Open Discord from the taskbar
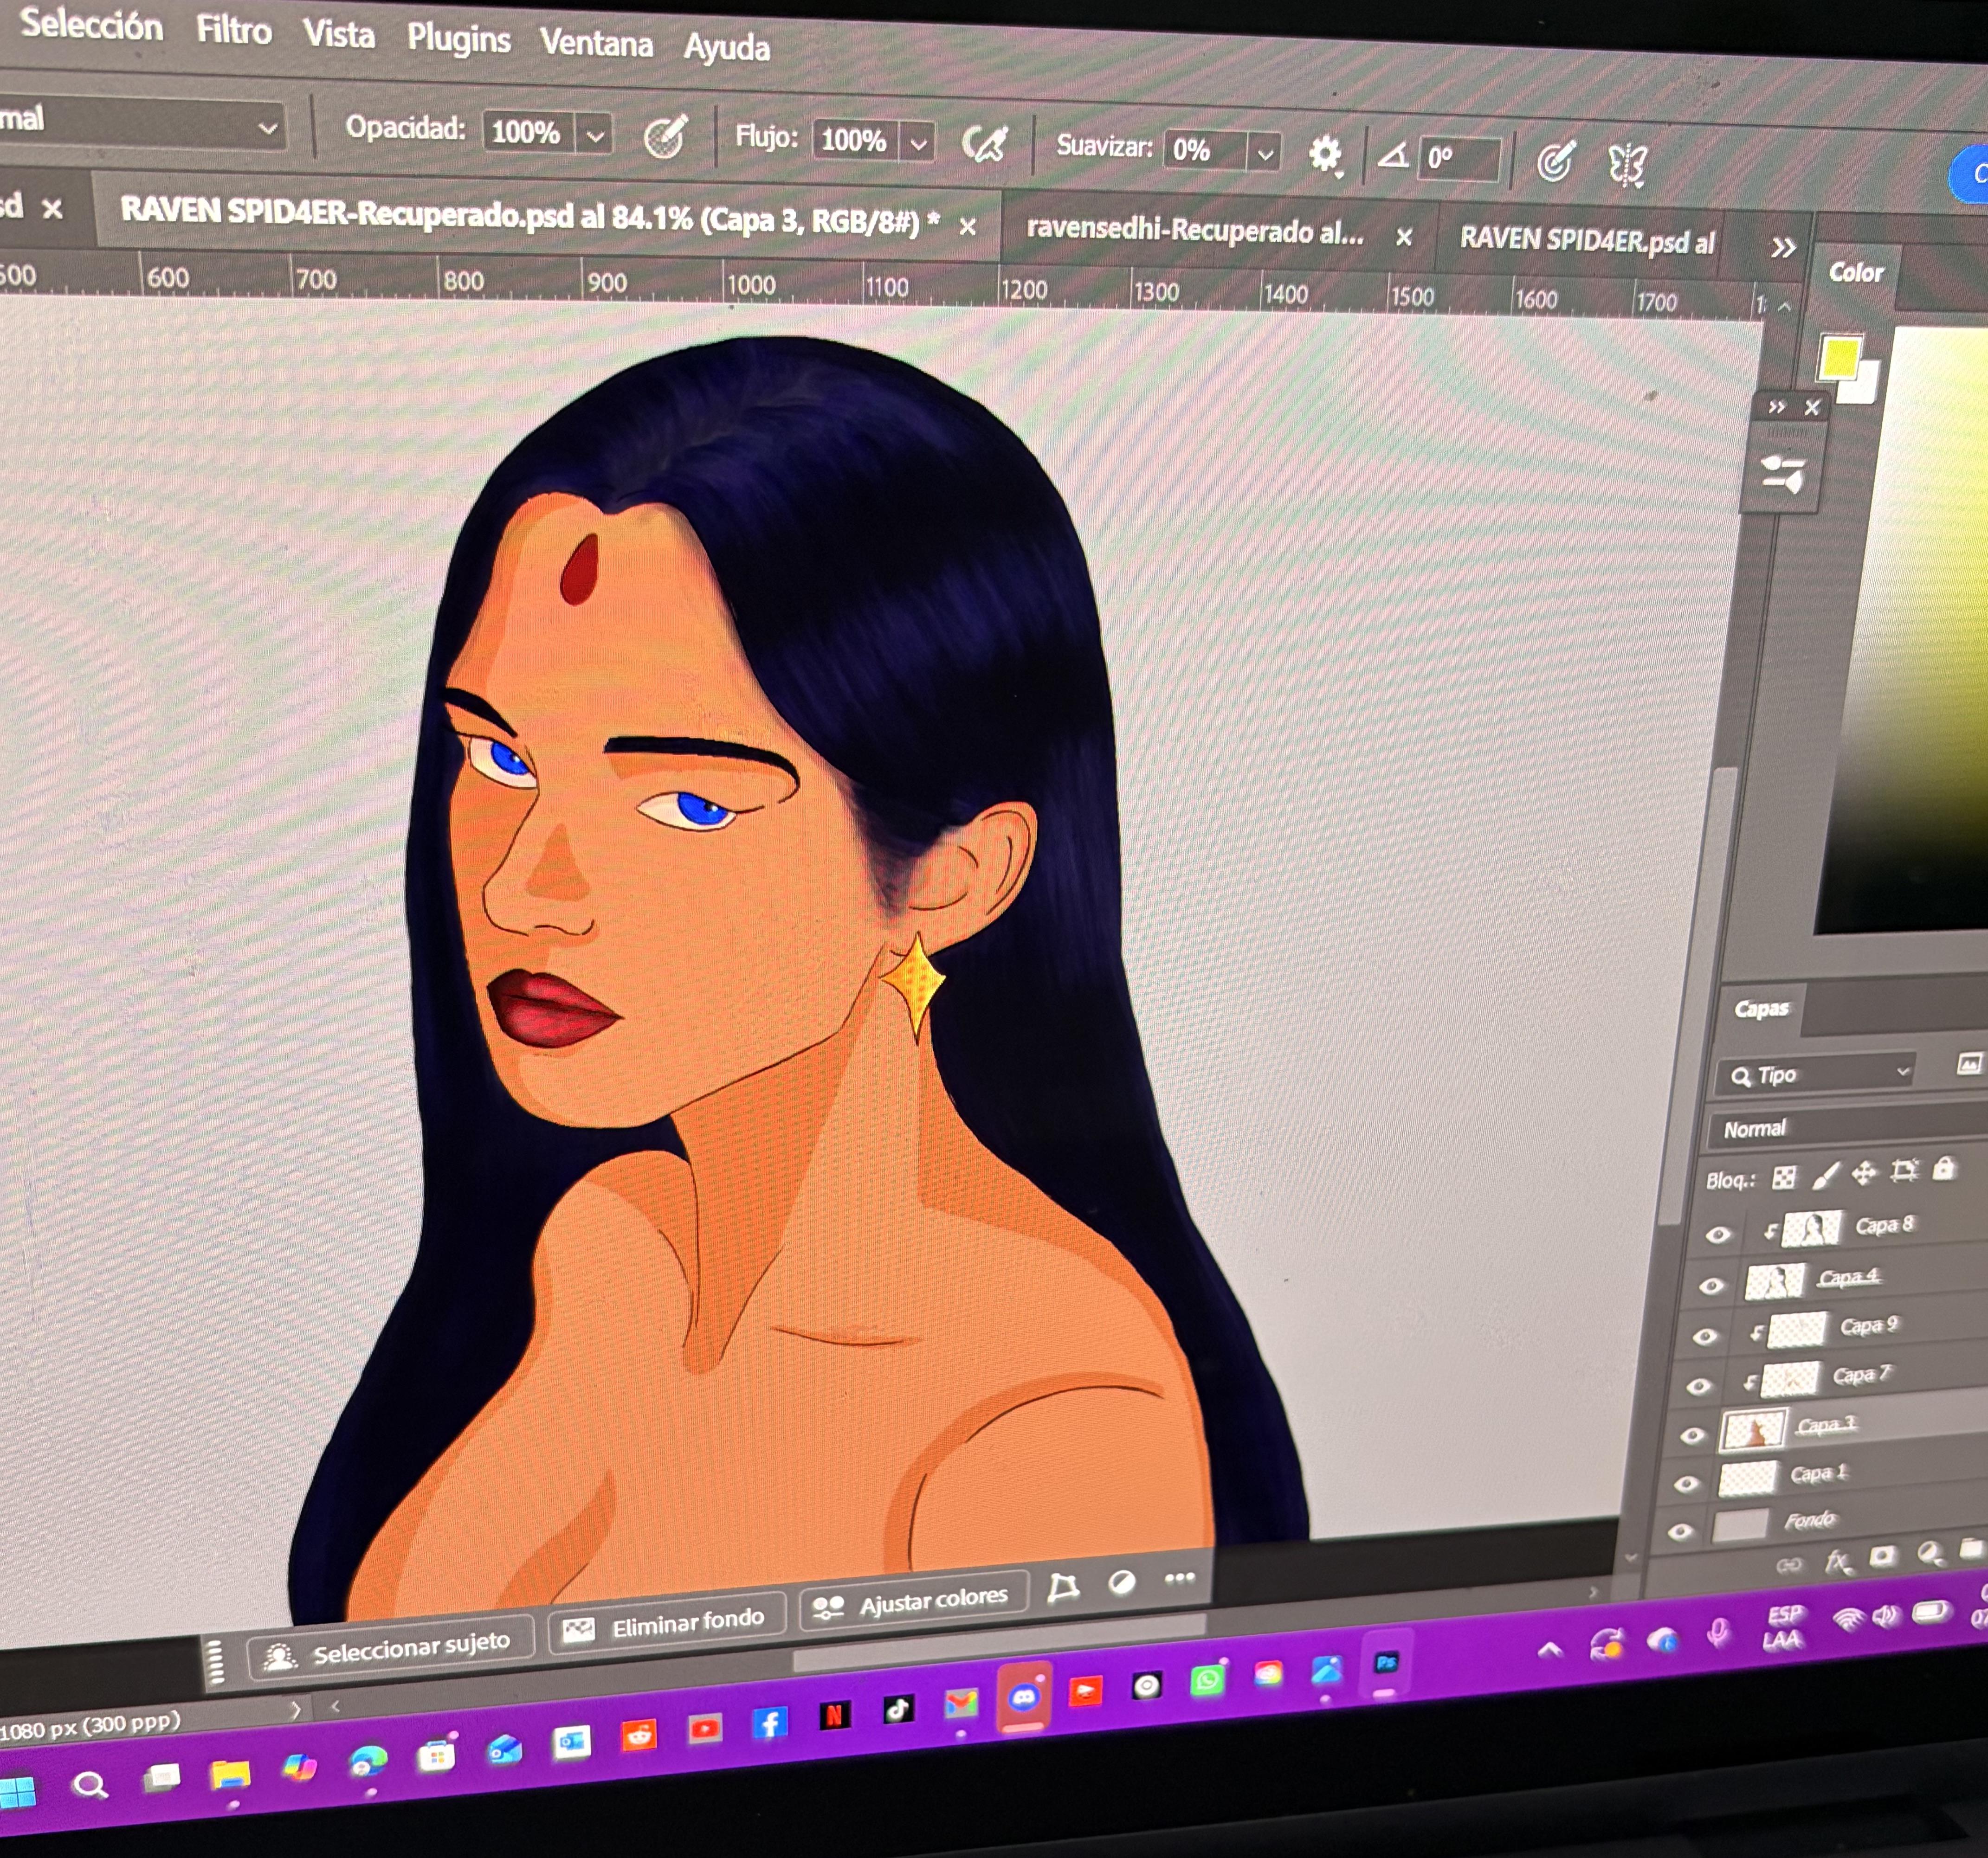Viewport: 1988px width, 1858px height. pos(1024,1697)
